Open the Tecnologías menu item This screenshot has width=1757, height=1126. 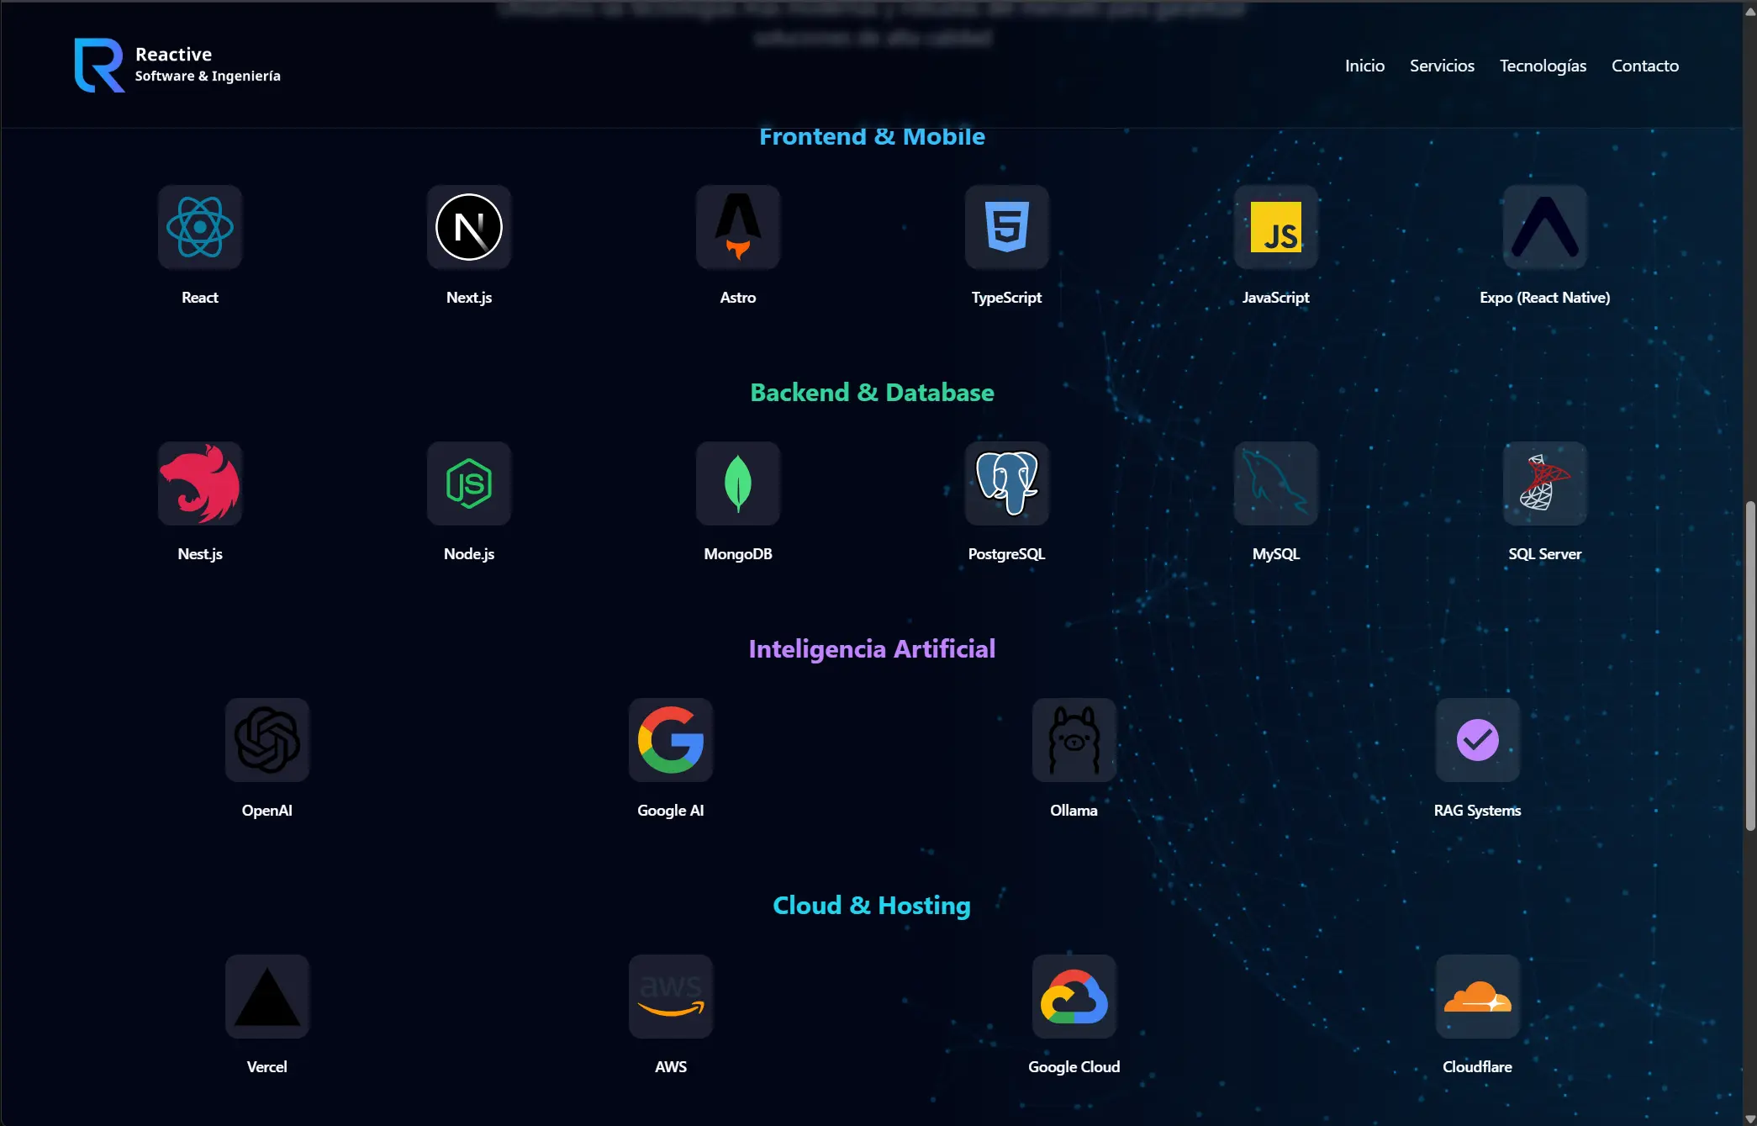1543,66
